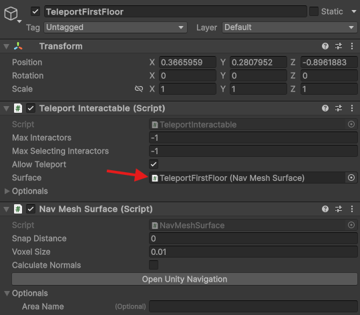The height and width of the screenshot is (315, 360).
Task: Open help for Teleport Interactable script
Action: point(325,108)
